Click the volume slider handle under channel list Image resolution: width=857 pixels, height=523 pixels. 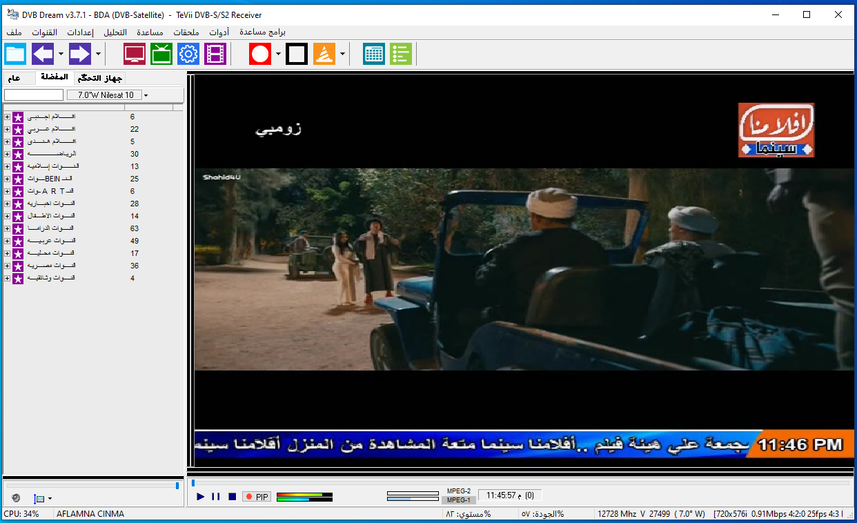(x=177, y=486)
